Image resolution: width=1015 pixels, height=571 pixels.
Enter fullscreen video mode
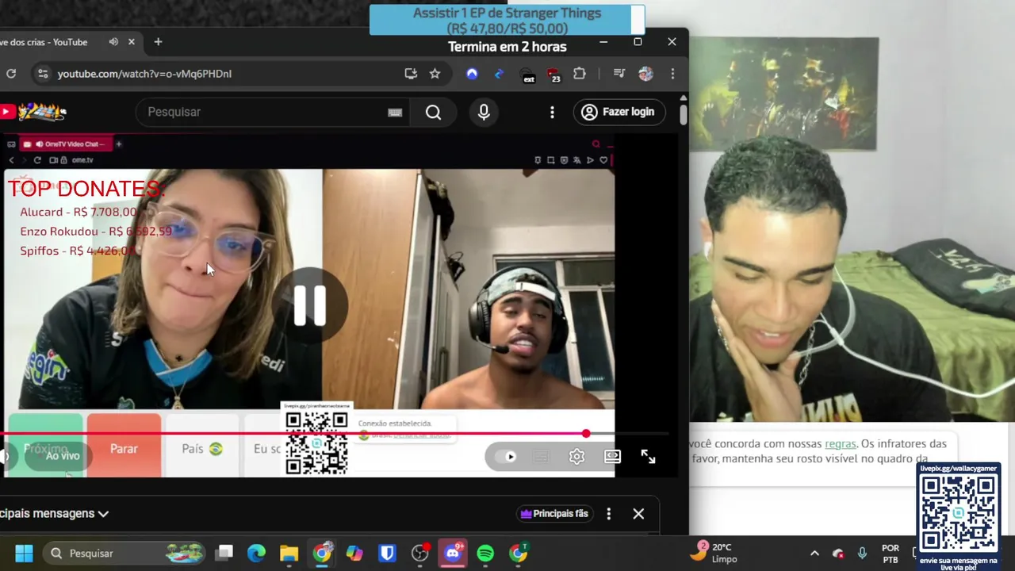(x=648, y=457)
